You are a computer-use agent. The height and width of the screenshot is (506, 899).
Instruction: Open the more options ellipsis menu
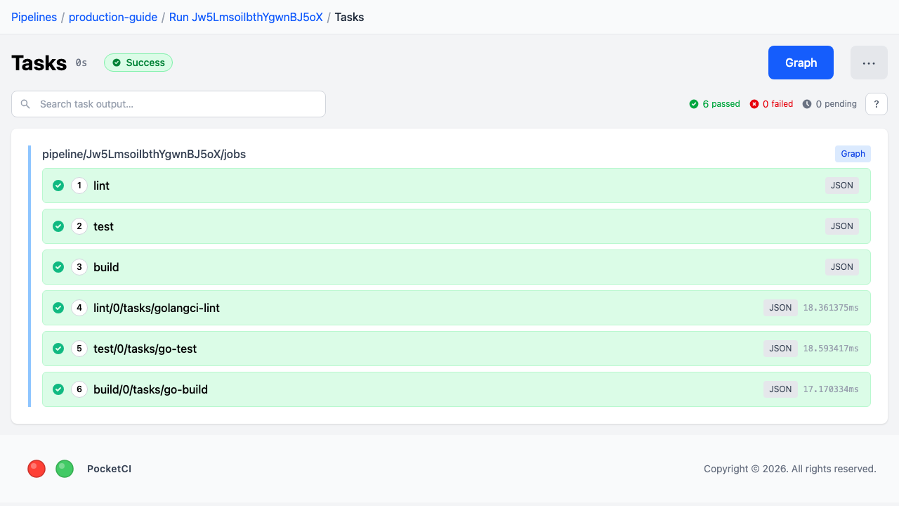(x=869, y=63)
